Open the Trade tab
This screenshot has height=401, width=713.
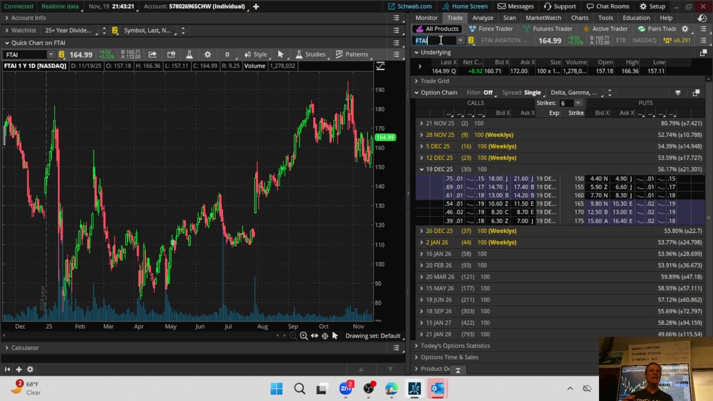pyautogui.click(x=455, y=18)
